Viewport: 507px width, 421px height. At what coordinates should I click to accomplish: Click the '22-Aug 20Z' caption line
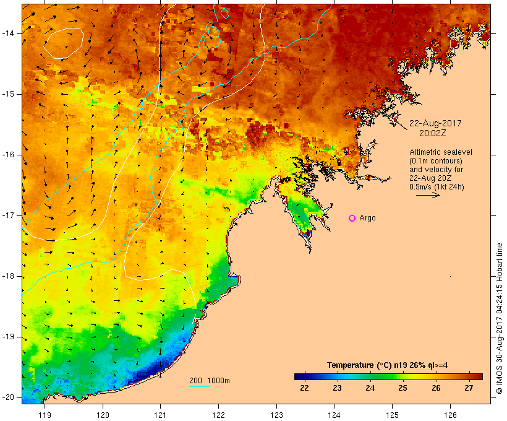coord(430,178)
